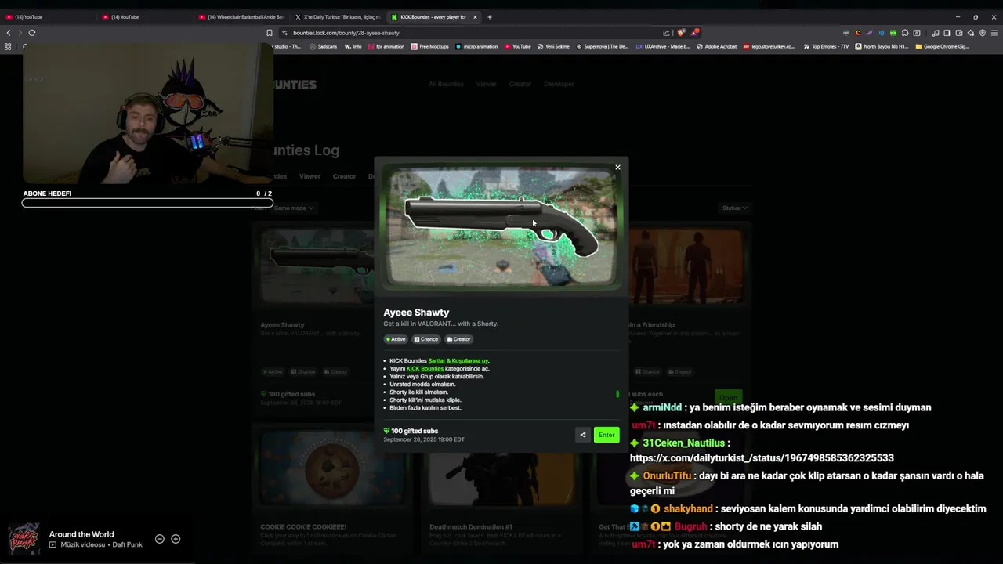Switch to the first YouTube tab

click(47, 17)
